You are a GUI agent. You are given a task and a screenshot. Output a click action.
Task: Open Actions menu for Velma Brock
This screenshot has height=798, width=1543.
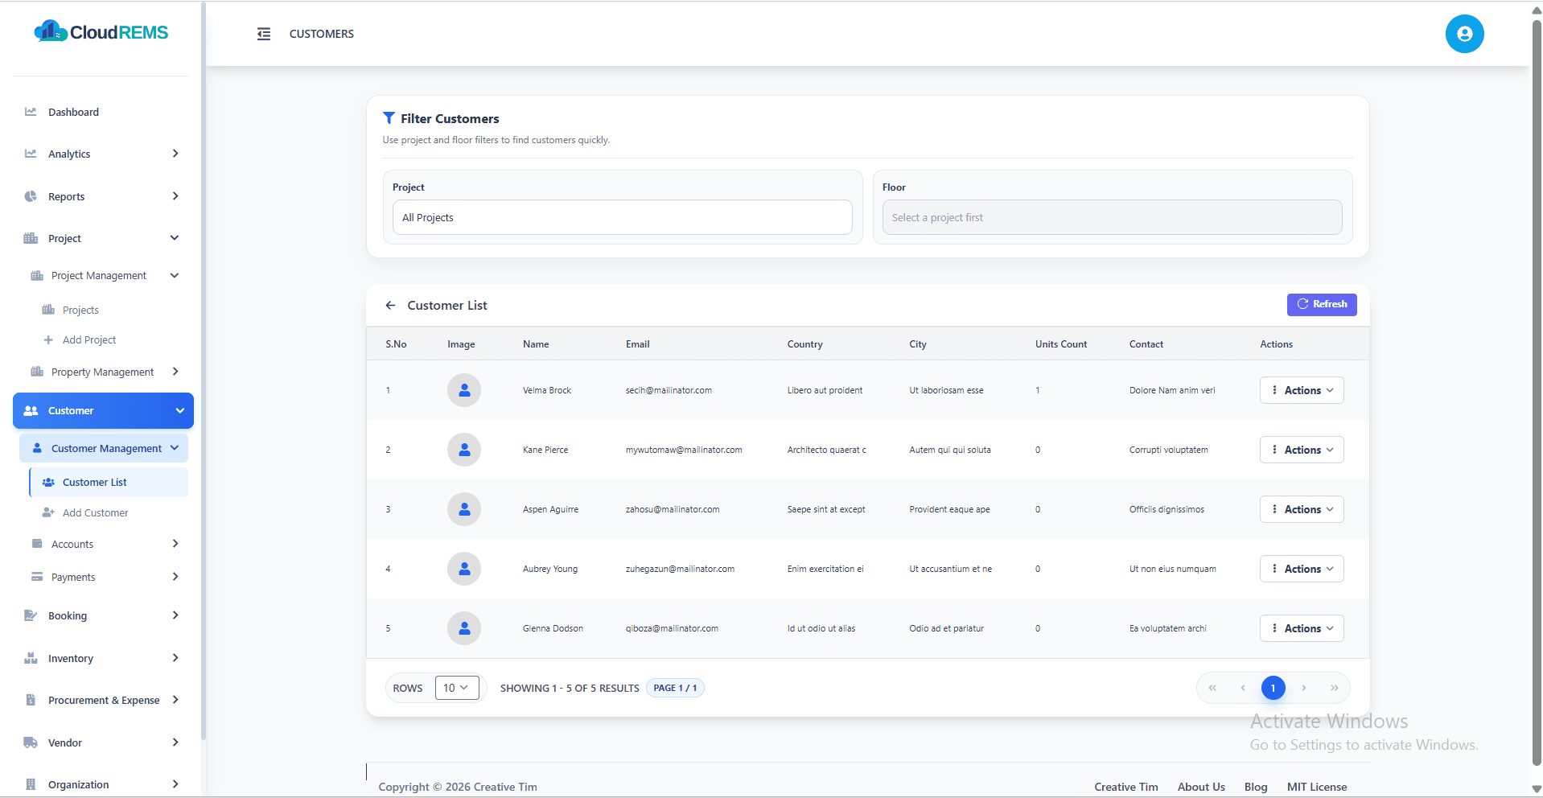[x=1302, y=390]
